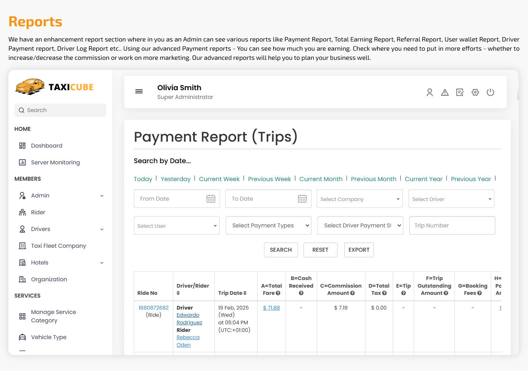This screenshot has width=528, height=371.
Task: Focus the Trip Number input field
Action: (452, 225)
